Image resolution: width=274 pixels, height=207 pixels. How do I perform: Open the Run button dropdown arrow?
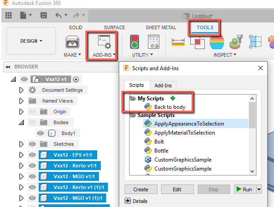[259, 189]
